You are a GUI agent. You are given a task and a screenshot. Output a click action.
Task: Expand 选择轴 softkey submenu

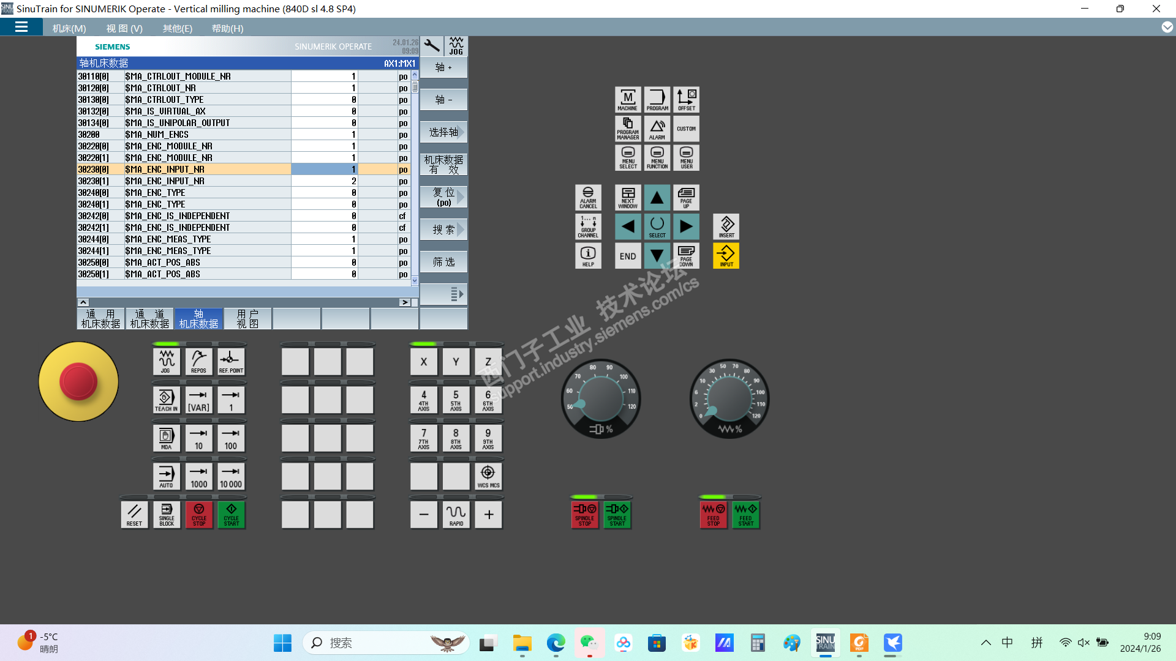coord(443,132)
